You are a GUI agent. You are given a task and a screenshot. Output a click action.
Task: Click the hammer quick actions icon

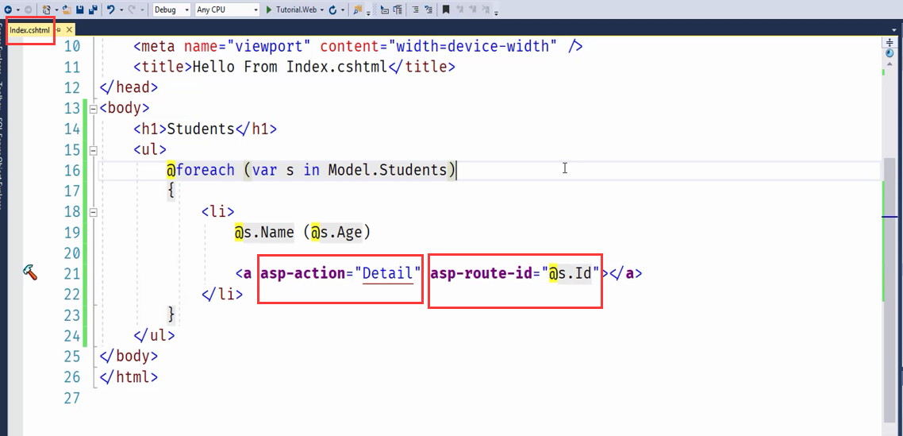pyautogui.click(x=30, y=273)
